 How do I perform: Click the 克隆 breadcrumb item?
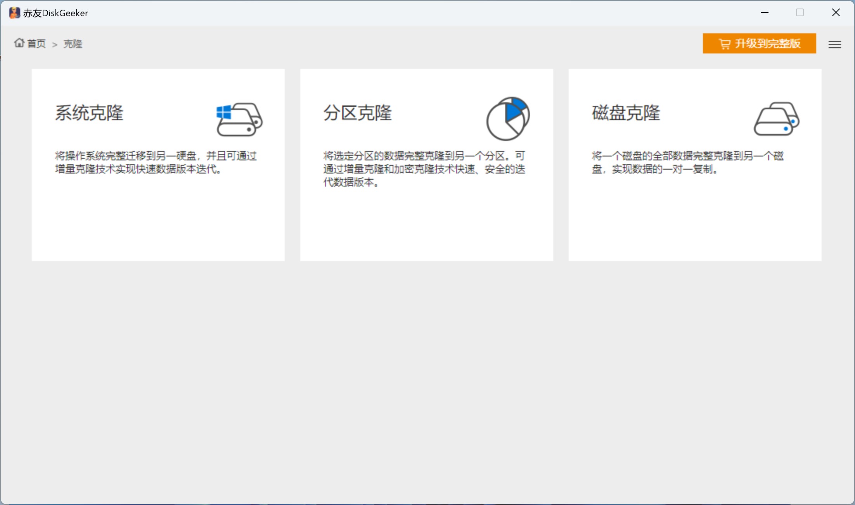click(x=73, y=44)
